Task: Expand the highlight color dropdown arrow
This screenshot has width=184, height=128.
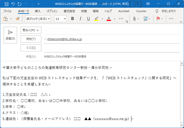Action: coord(102,19)
